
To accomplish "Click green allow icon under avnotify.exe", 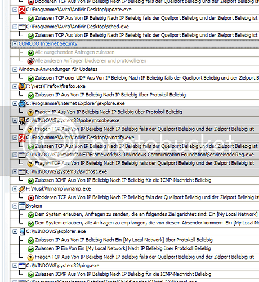I will click(31, 147).
